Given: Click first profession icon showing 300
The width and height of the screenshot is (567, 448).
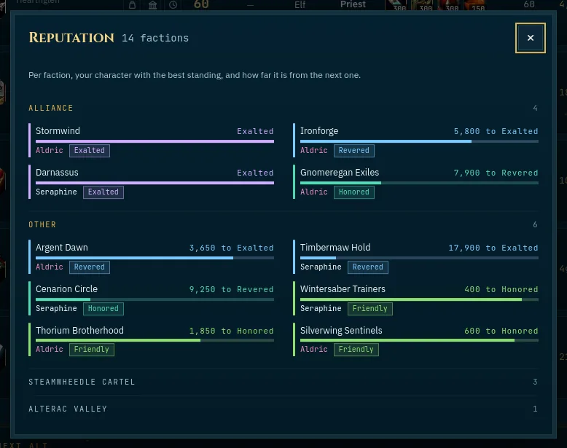Looking at the screenshot, I should click(399, 5).
